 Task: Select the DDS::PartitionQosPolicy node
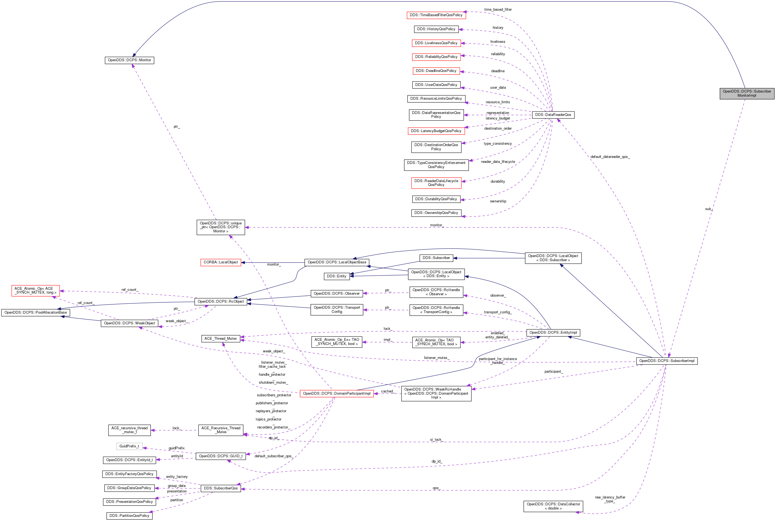click(x=129, y=515)
